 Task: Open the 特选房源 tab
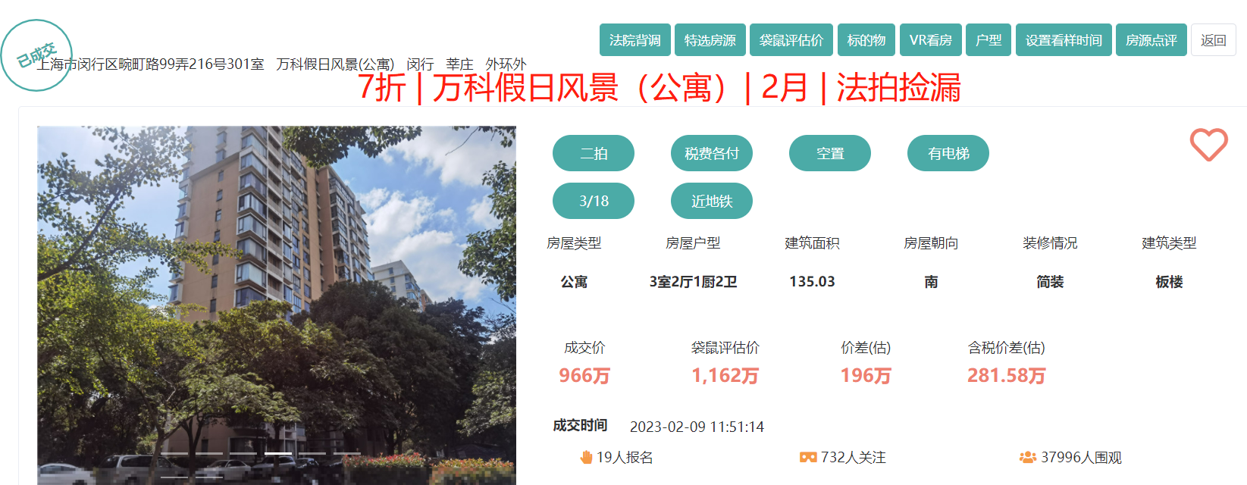710,40
